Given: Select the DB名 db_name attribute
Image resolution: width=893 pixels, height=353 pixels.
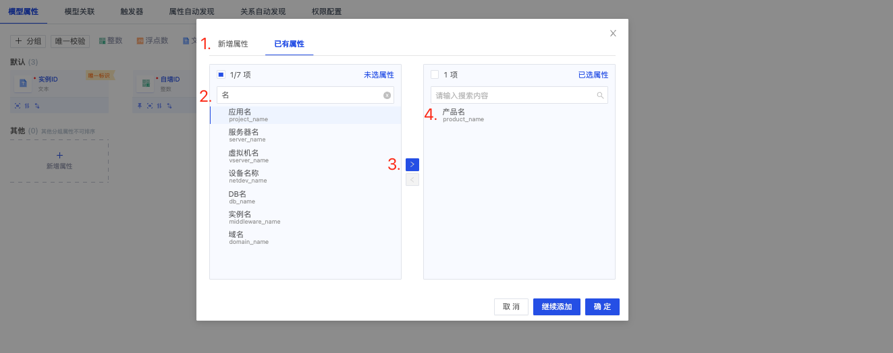Looking at the screenshot, I should [305, 197].
